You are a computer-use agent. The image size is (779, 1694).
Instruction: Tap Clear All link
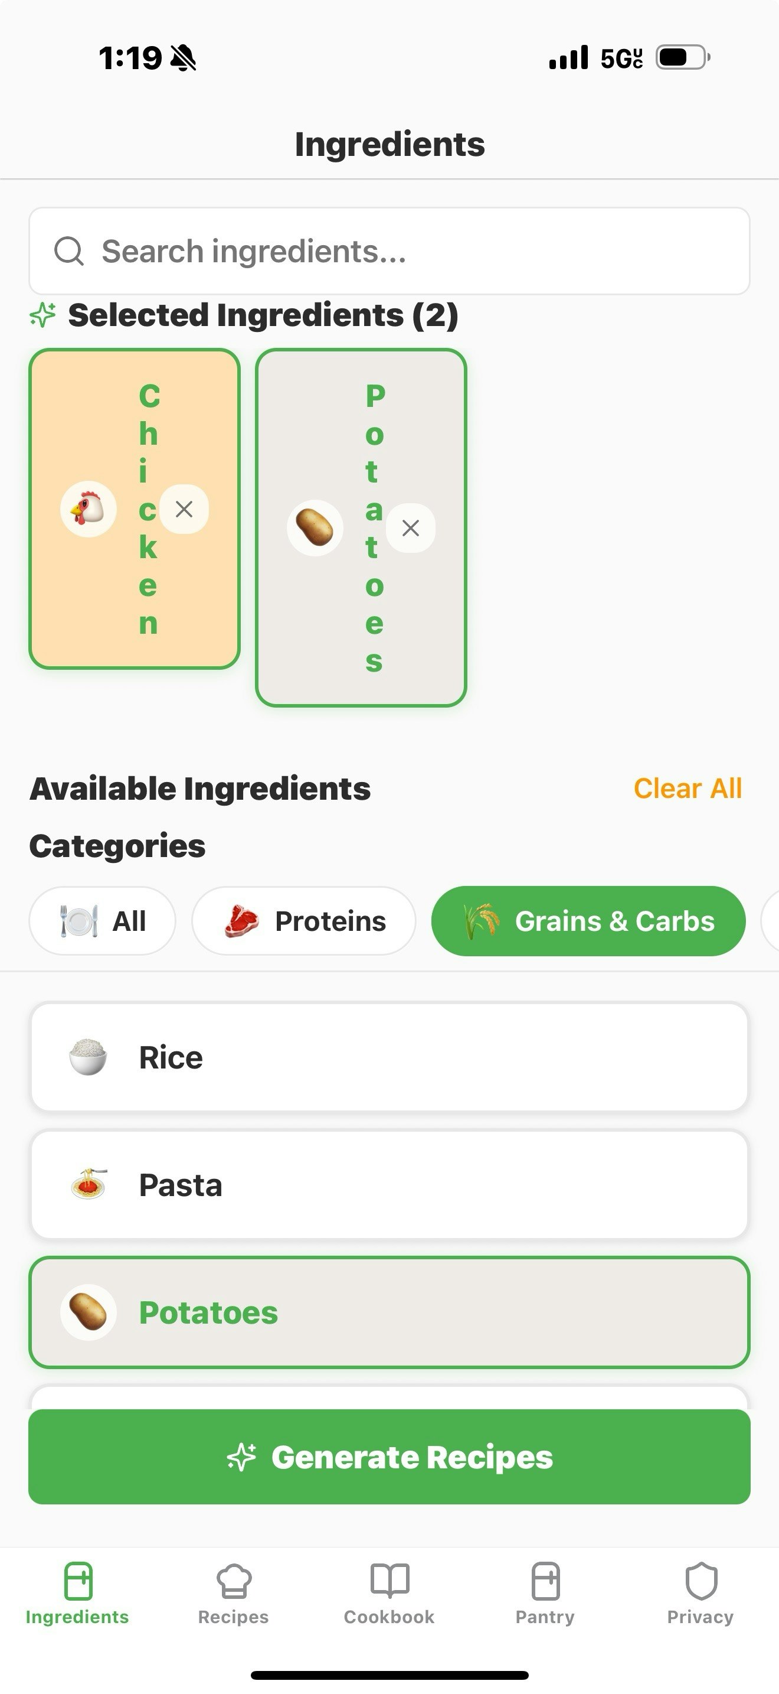pyautogui.click(x=688, y=789)
